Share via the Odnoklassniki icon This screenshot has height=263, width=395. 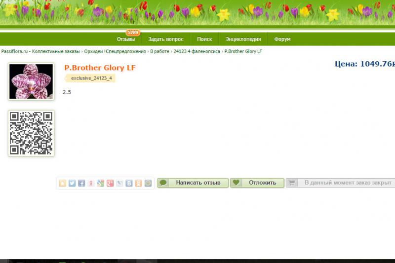pyautogui.click(x=139, y=183)
